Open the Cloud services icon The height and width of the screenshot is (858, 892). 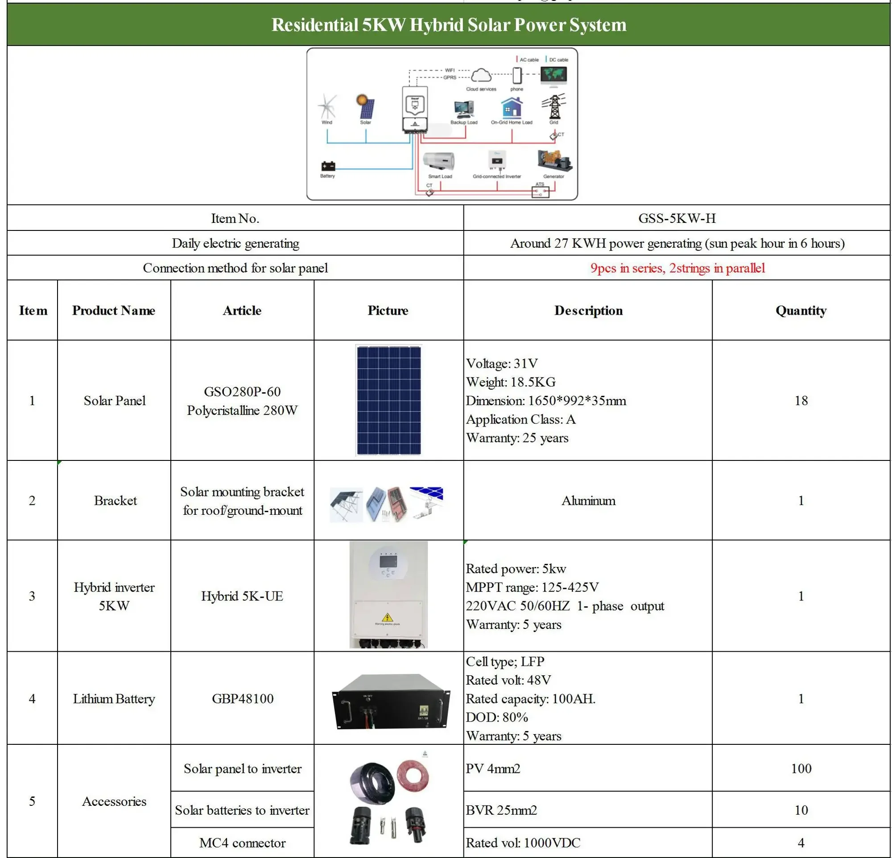pos(482,76)
